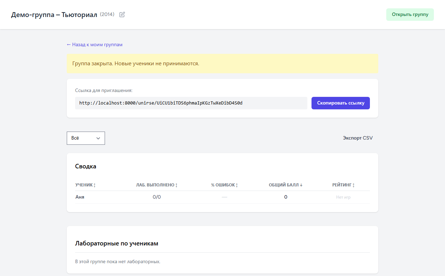
Task: Click sort arrows next to РЕЙТИНГ
Action: (x=354, y=185)
